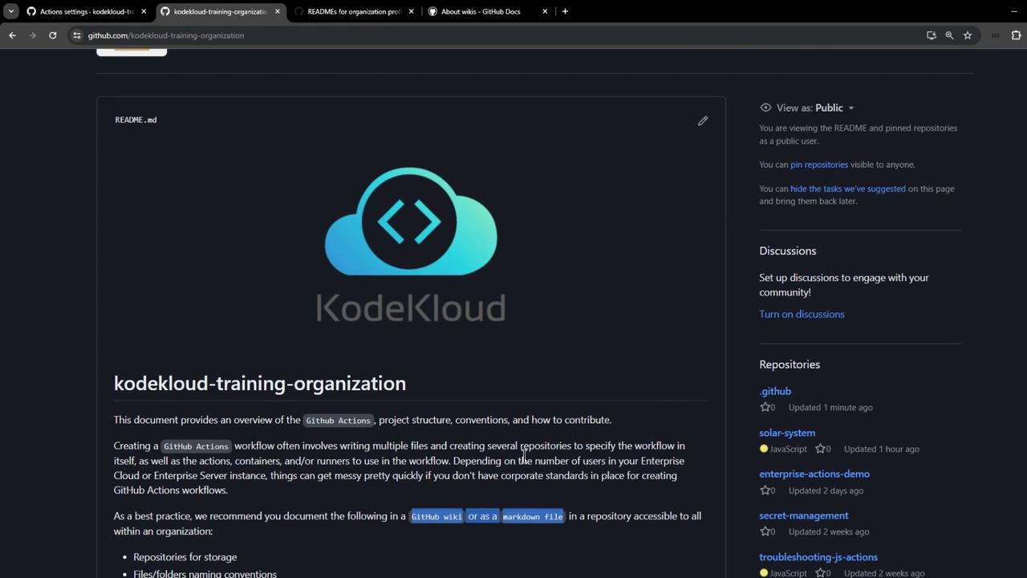Viewport: 1027px width, 578px height.
Task: Switch to the Actions settings tab
Action: (x=87, y=11)
